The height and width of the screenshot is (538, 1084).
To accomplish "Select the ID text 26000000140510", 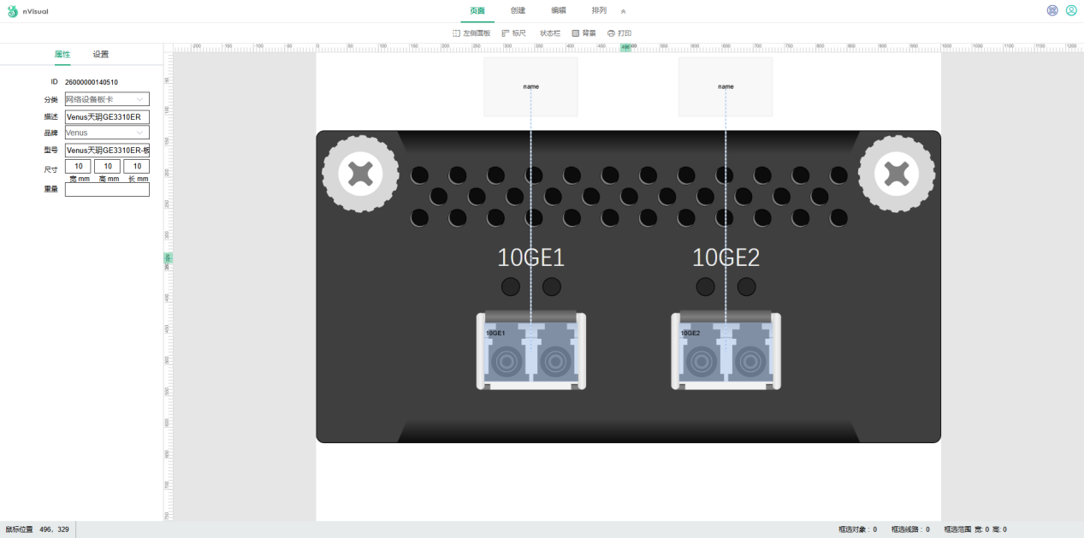I will point(92,82).
